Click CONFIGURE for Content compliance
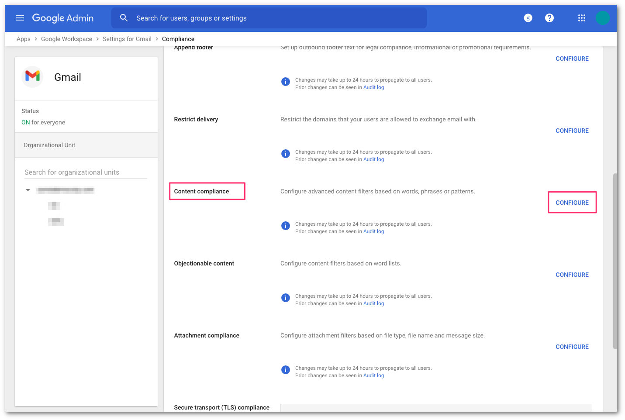Screen dimensions: 625x420 [x=572, y=202]
